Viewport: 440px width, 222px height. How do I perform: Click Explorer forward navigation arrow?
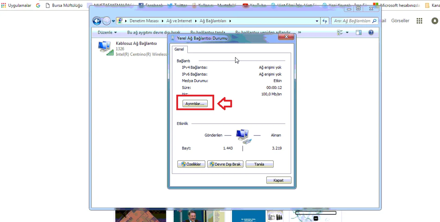click(107, 21)
